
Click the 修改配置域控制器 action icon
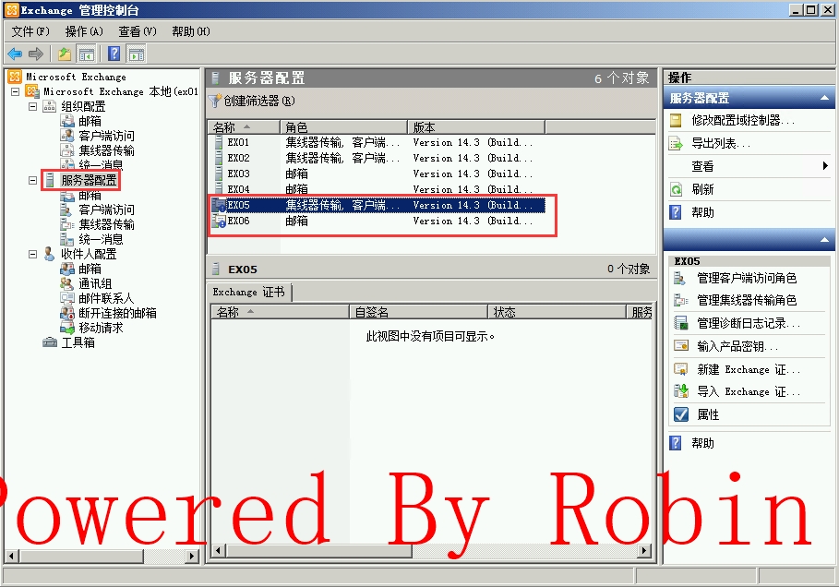click(x=676, y=120)
